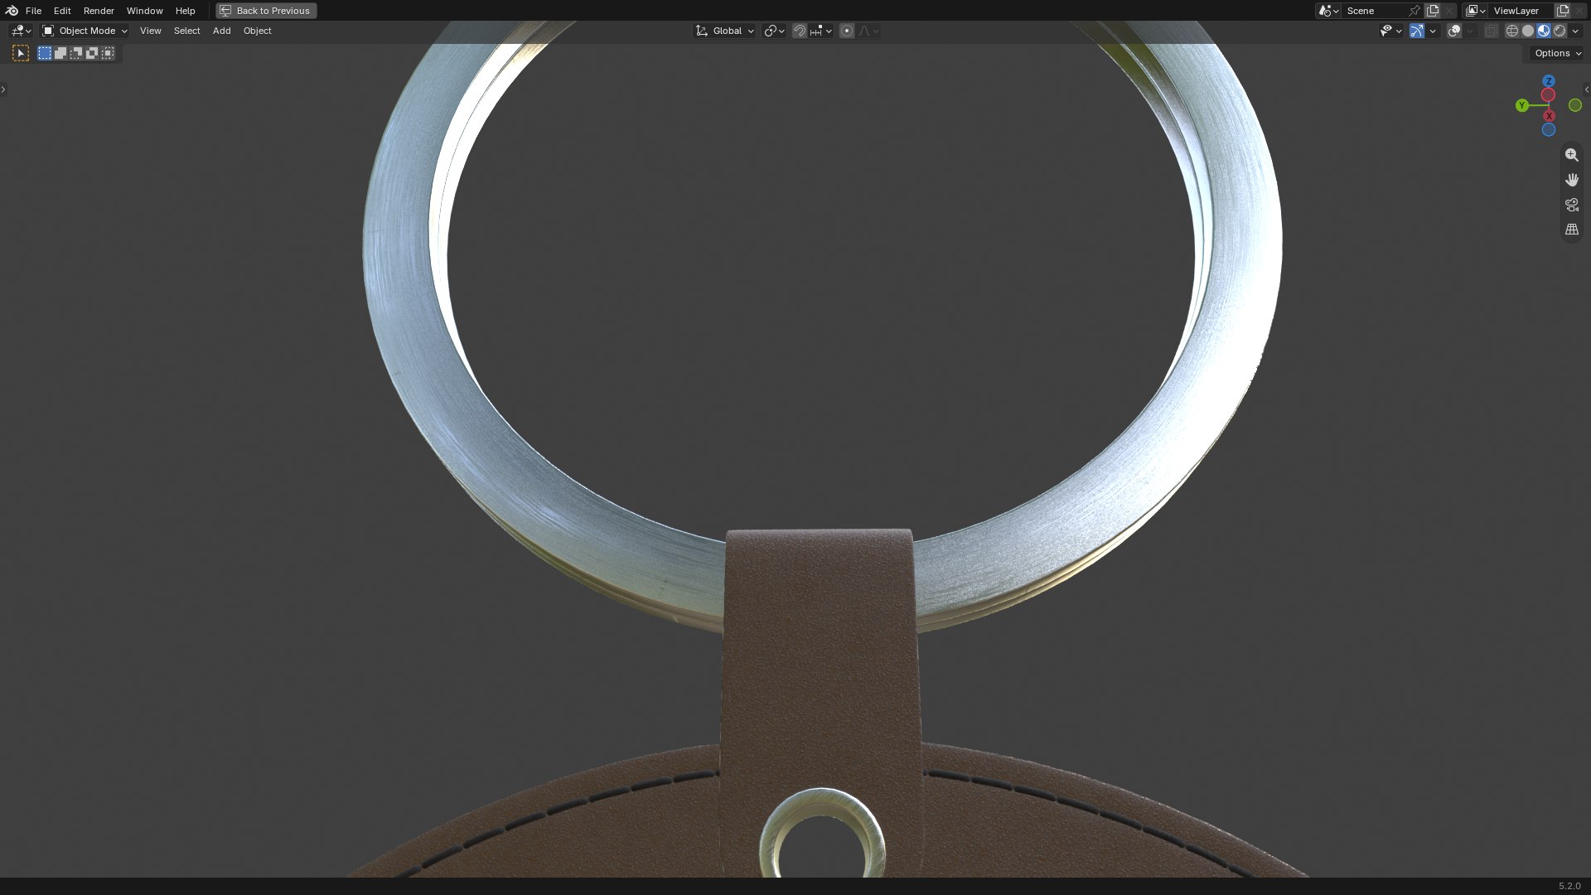Pin the scene to the workspace
Screen dimensions: 1591x895
click(x=1414, y=11)
